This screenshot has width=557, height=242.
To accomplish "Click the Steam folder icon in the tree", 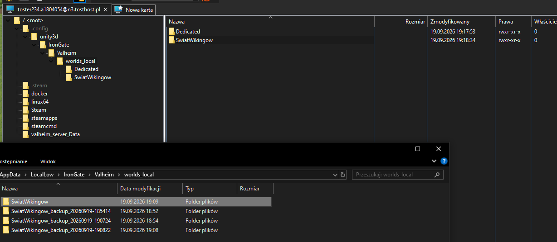I will [25, 110].
